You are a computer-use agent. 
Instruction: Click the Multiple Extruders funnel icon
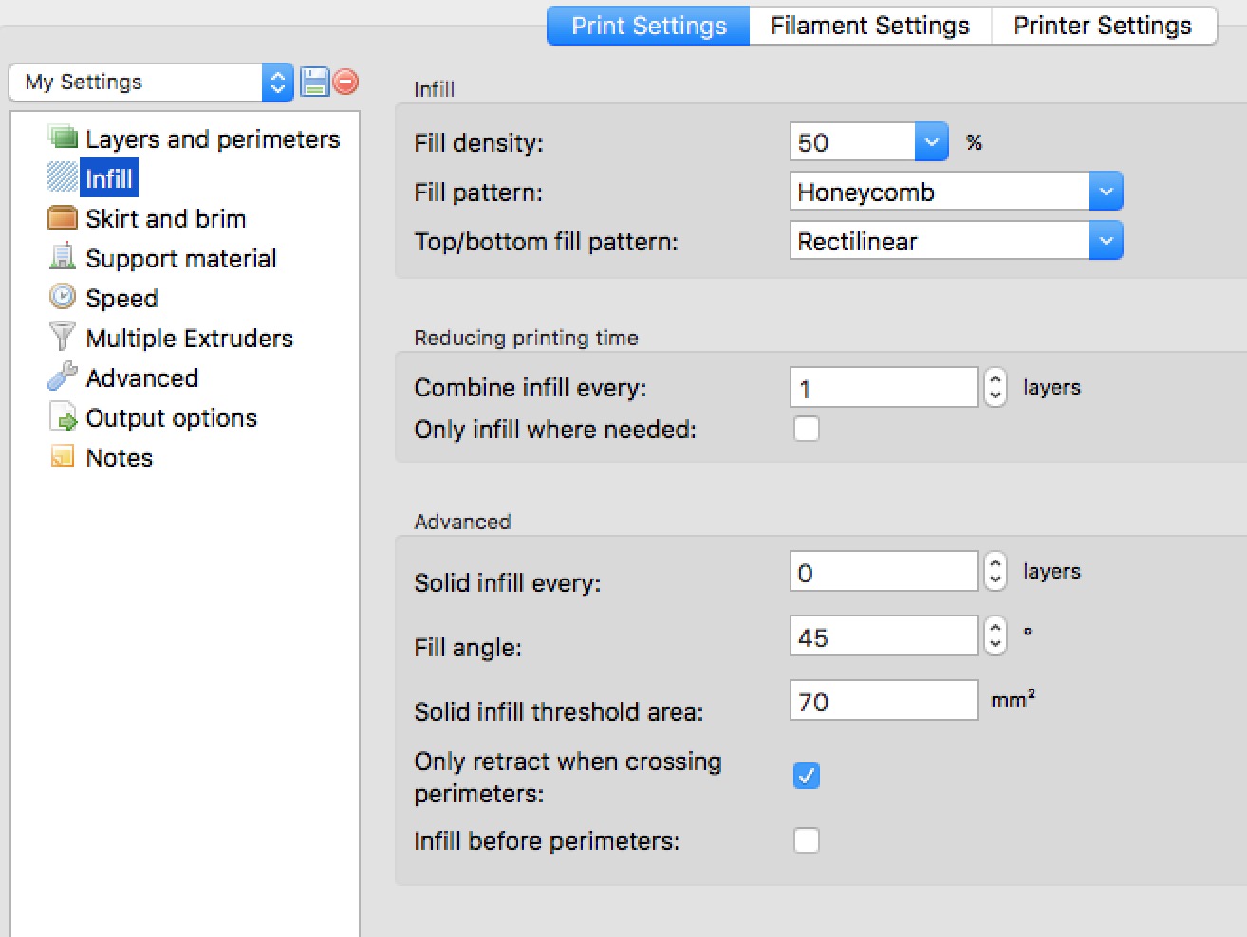click(x=63, y=337)
